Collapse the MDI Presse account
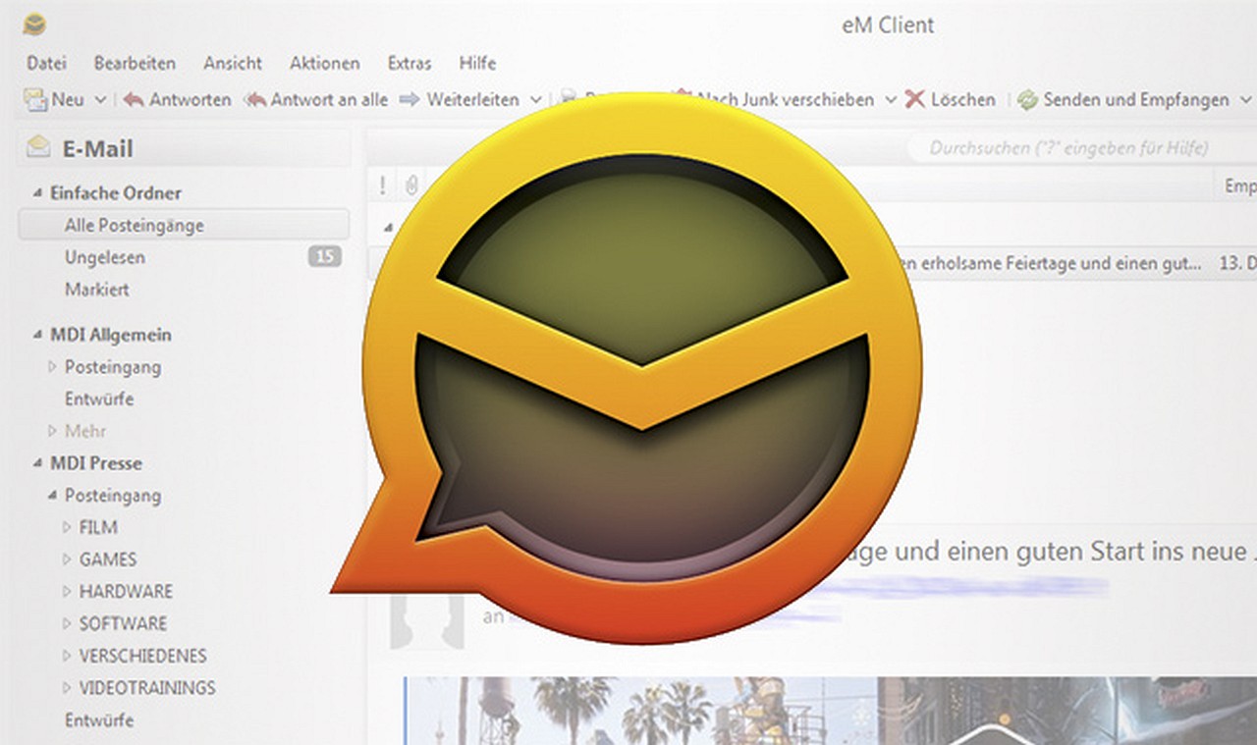 [37, 463]
